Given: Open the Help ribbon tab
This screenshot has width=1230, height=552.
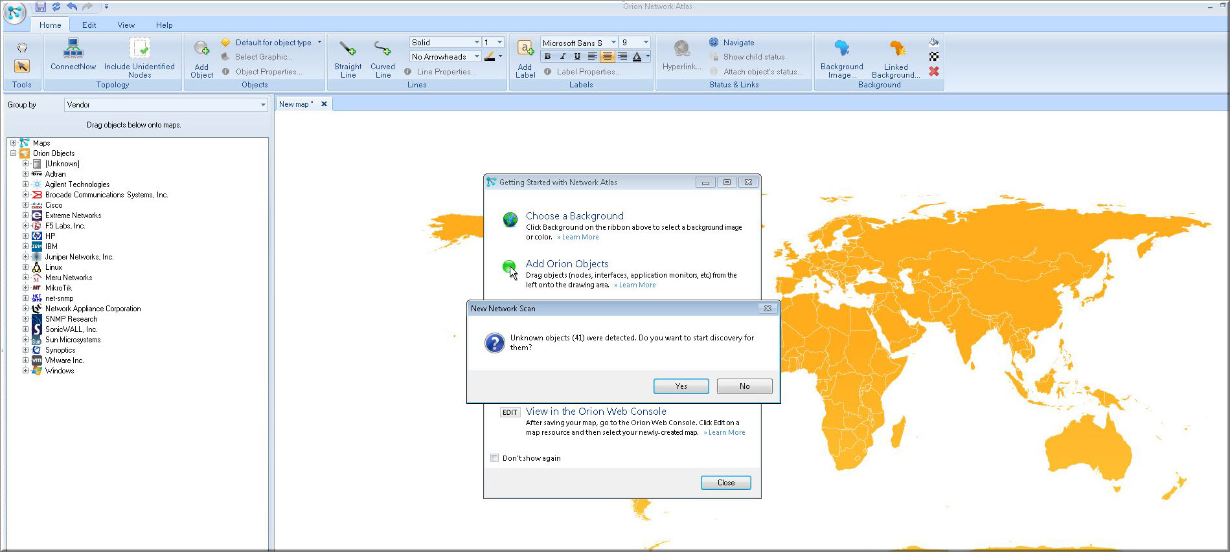Looking at the screenshot, I should (165, 25).
